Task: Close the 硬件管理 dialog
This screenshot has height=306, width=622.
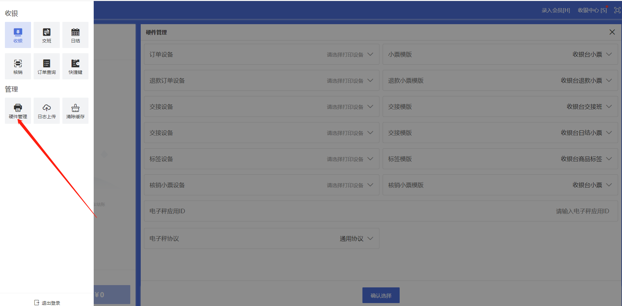Action: tap(612, 32)
